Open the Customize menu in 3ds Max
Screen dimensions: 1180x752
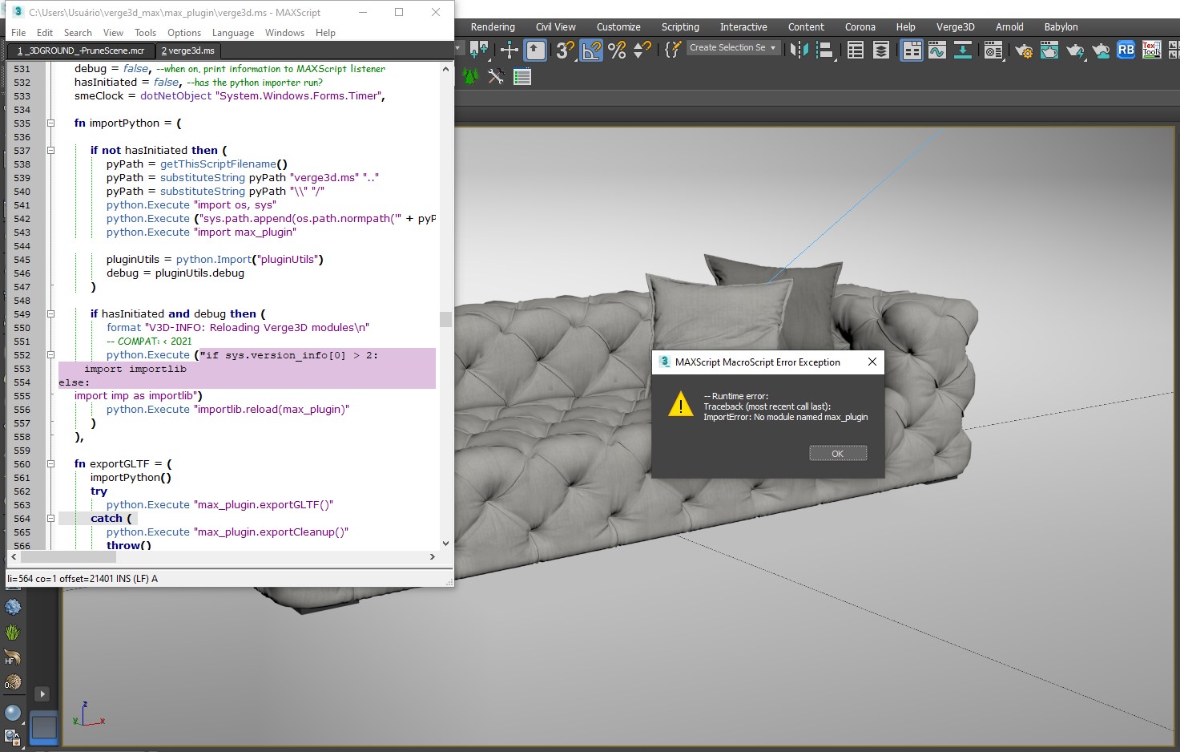618,26
